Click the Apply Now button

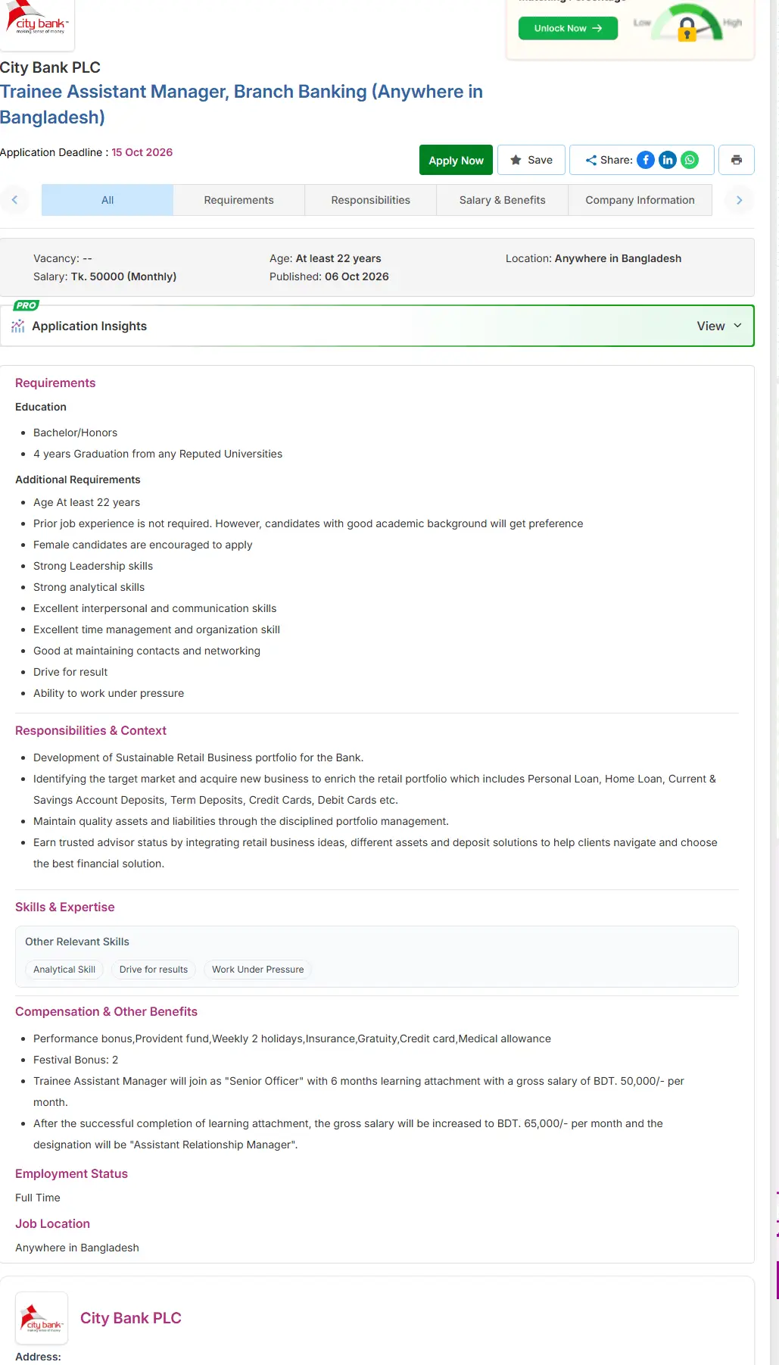click(x=456, y=160)
